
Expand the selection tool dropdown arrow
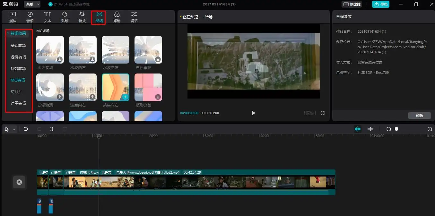point(14,129)
